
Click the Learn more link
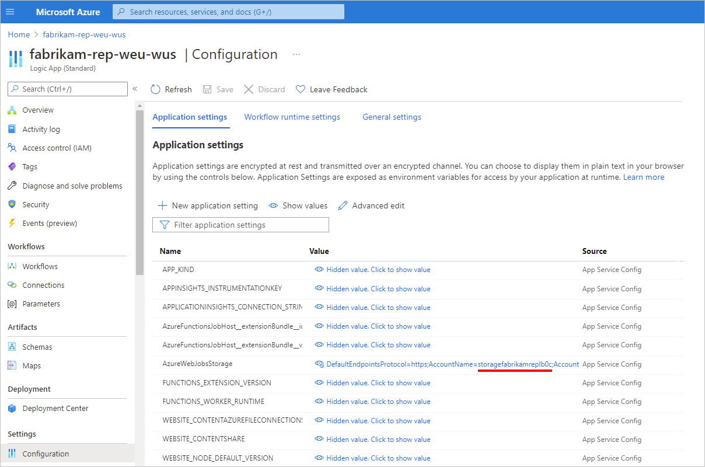pyautogui.click(x=644, y=177)
